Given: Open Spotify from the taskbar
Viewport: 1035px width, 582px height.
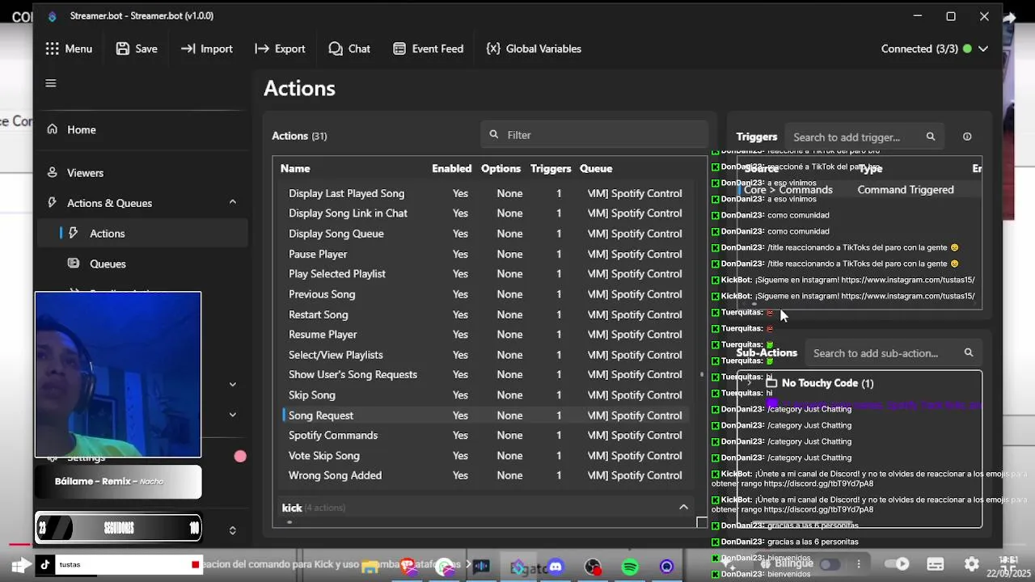Looking at the screenshot, I should click(630, 567).
